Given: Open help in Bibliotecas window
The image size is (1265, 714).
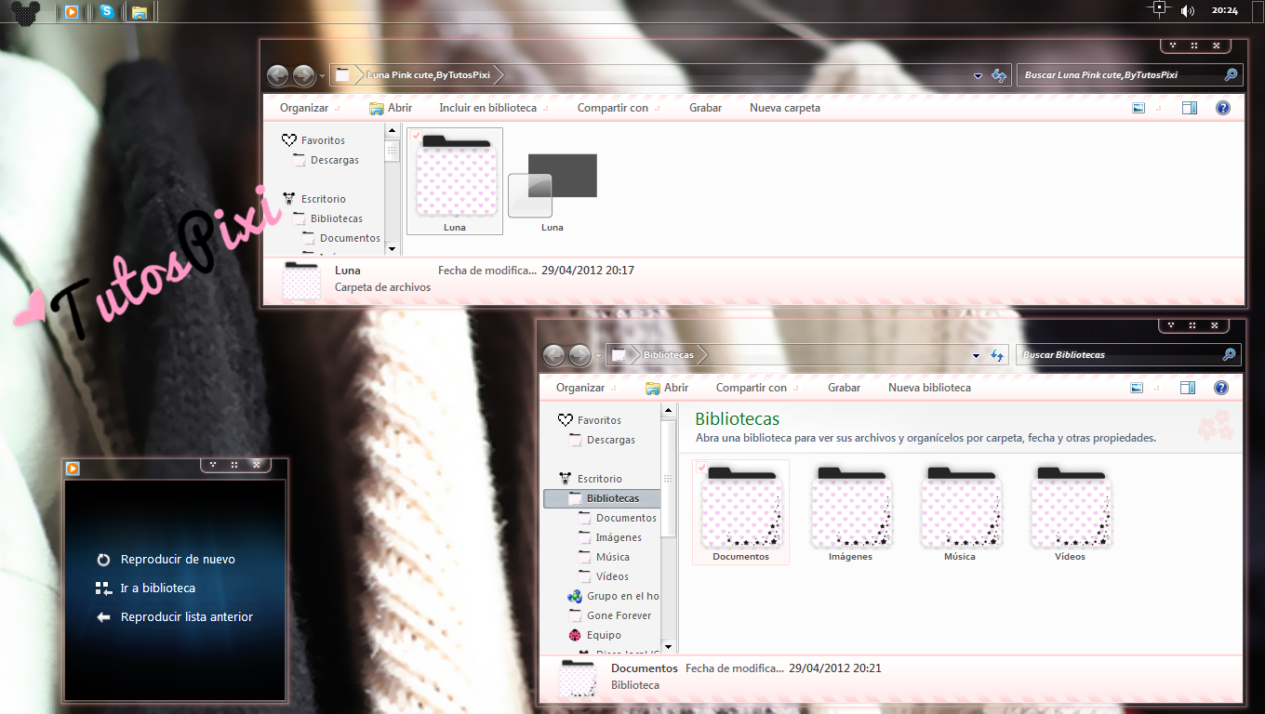Looking at the screenshot, I should (x=1222, y=388).
